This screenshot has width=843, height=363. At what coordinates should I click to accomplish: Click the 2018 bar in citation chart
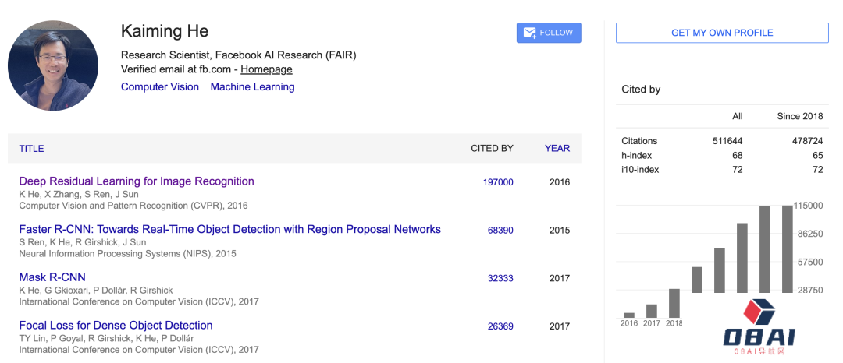pos(674,303)
